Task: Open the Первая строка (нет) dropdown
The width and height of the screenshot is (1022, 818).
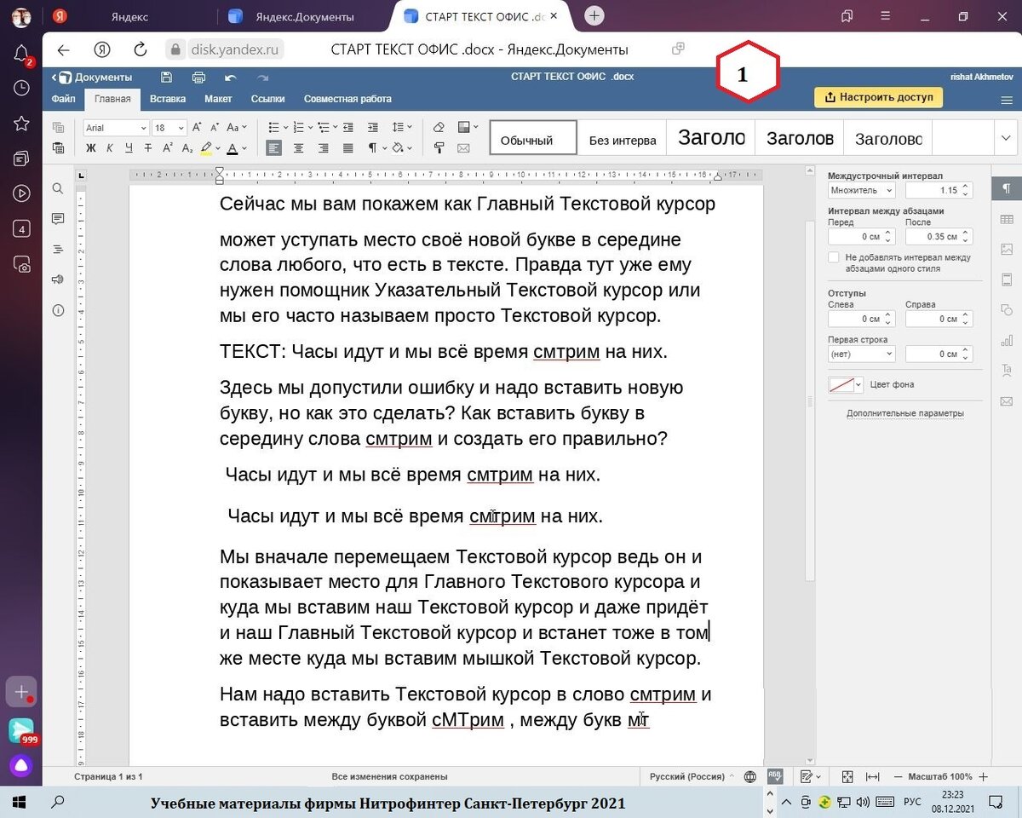Action: point(861,354)
